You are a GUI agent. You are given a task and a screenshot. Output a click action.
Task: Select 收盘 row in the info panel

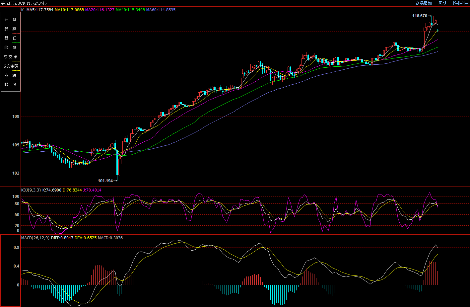[x=10, y=47]
